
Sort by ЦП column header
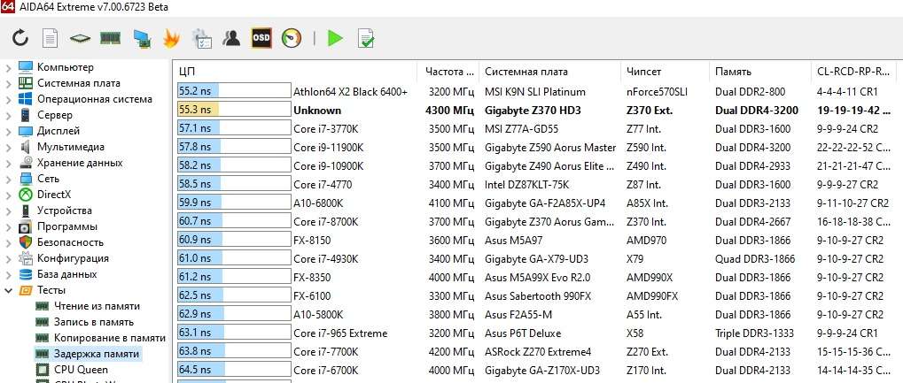294,72
